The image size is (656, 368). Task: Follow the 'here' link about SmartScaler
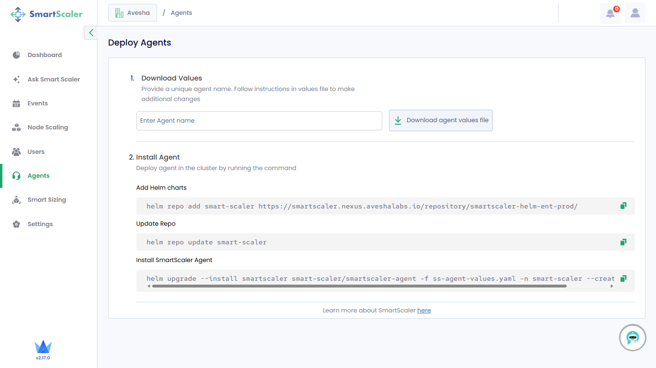click(424, 310)
